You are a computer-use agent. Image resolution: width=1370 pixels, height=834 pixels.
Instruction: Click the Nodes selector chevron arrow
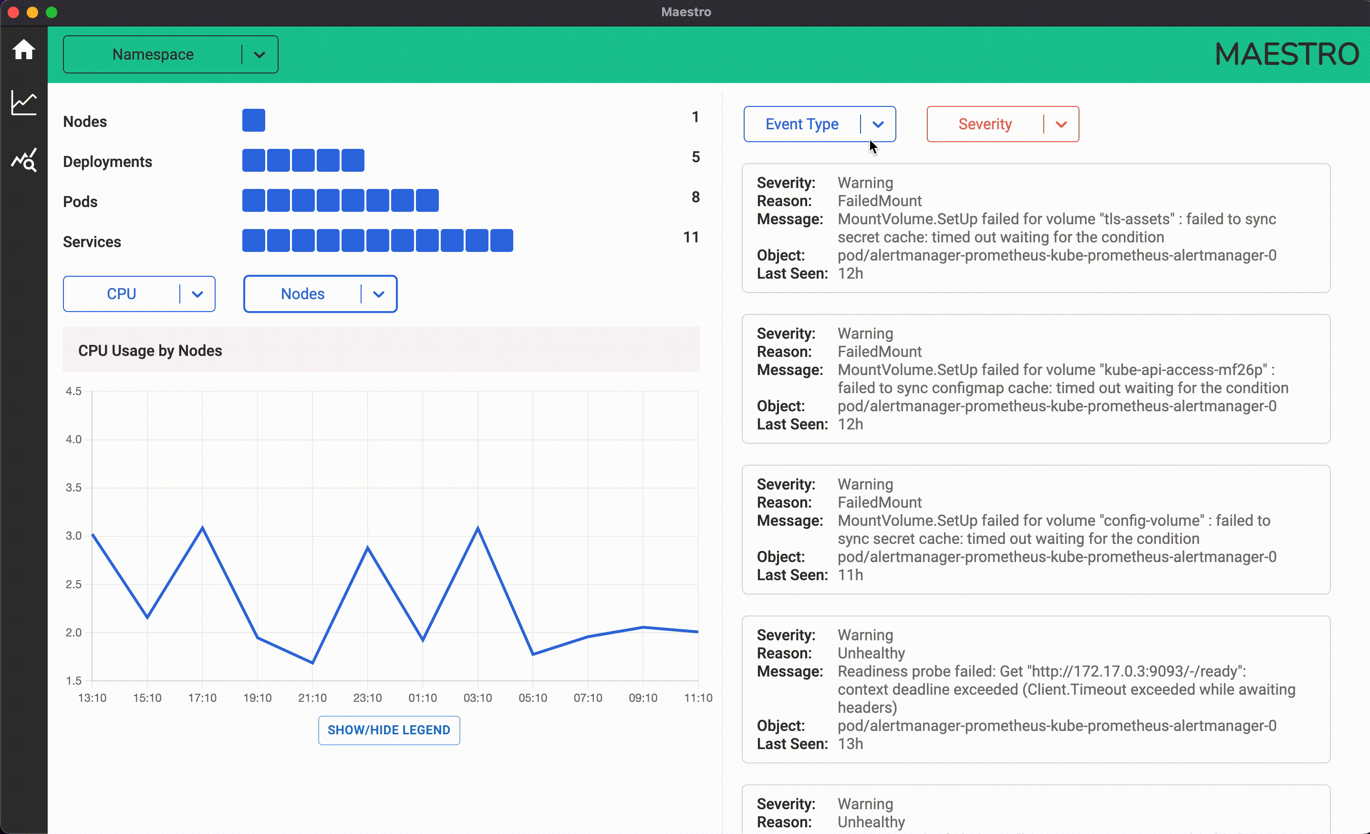379,294
